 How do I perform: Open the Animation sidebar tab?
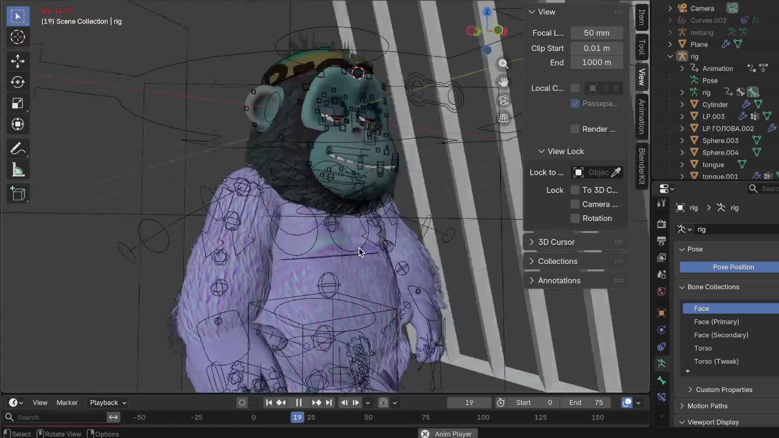click(x=641, y=116)
